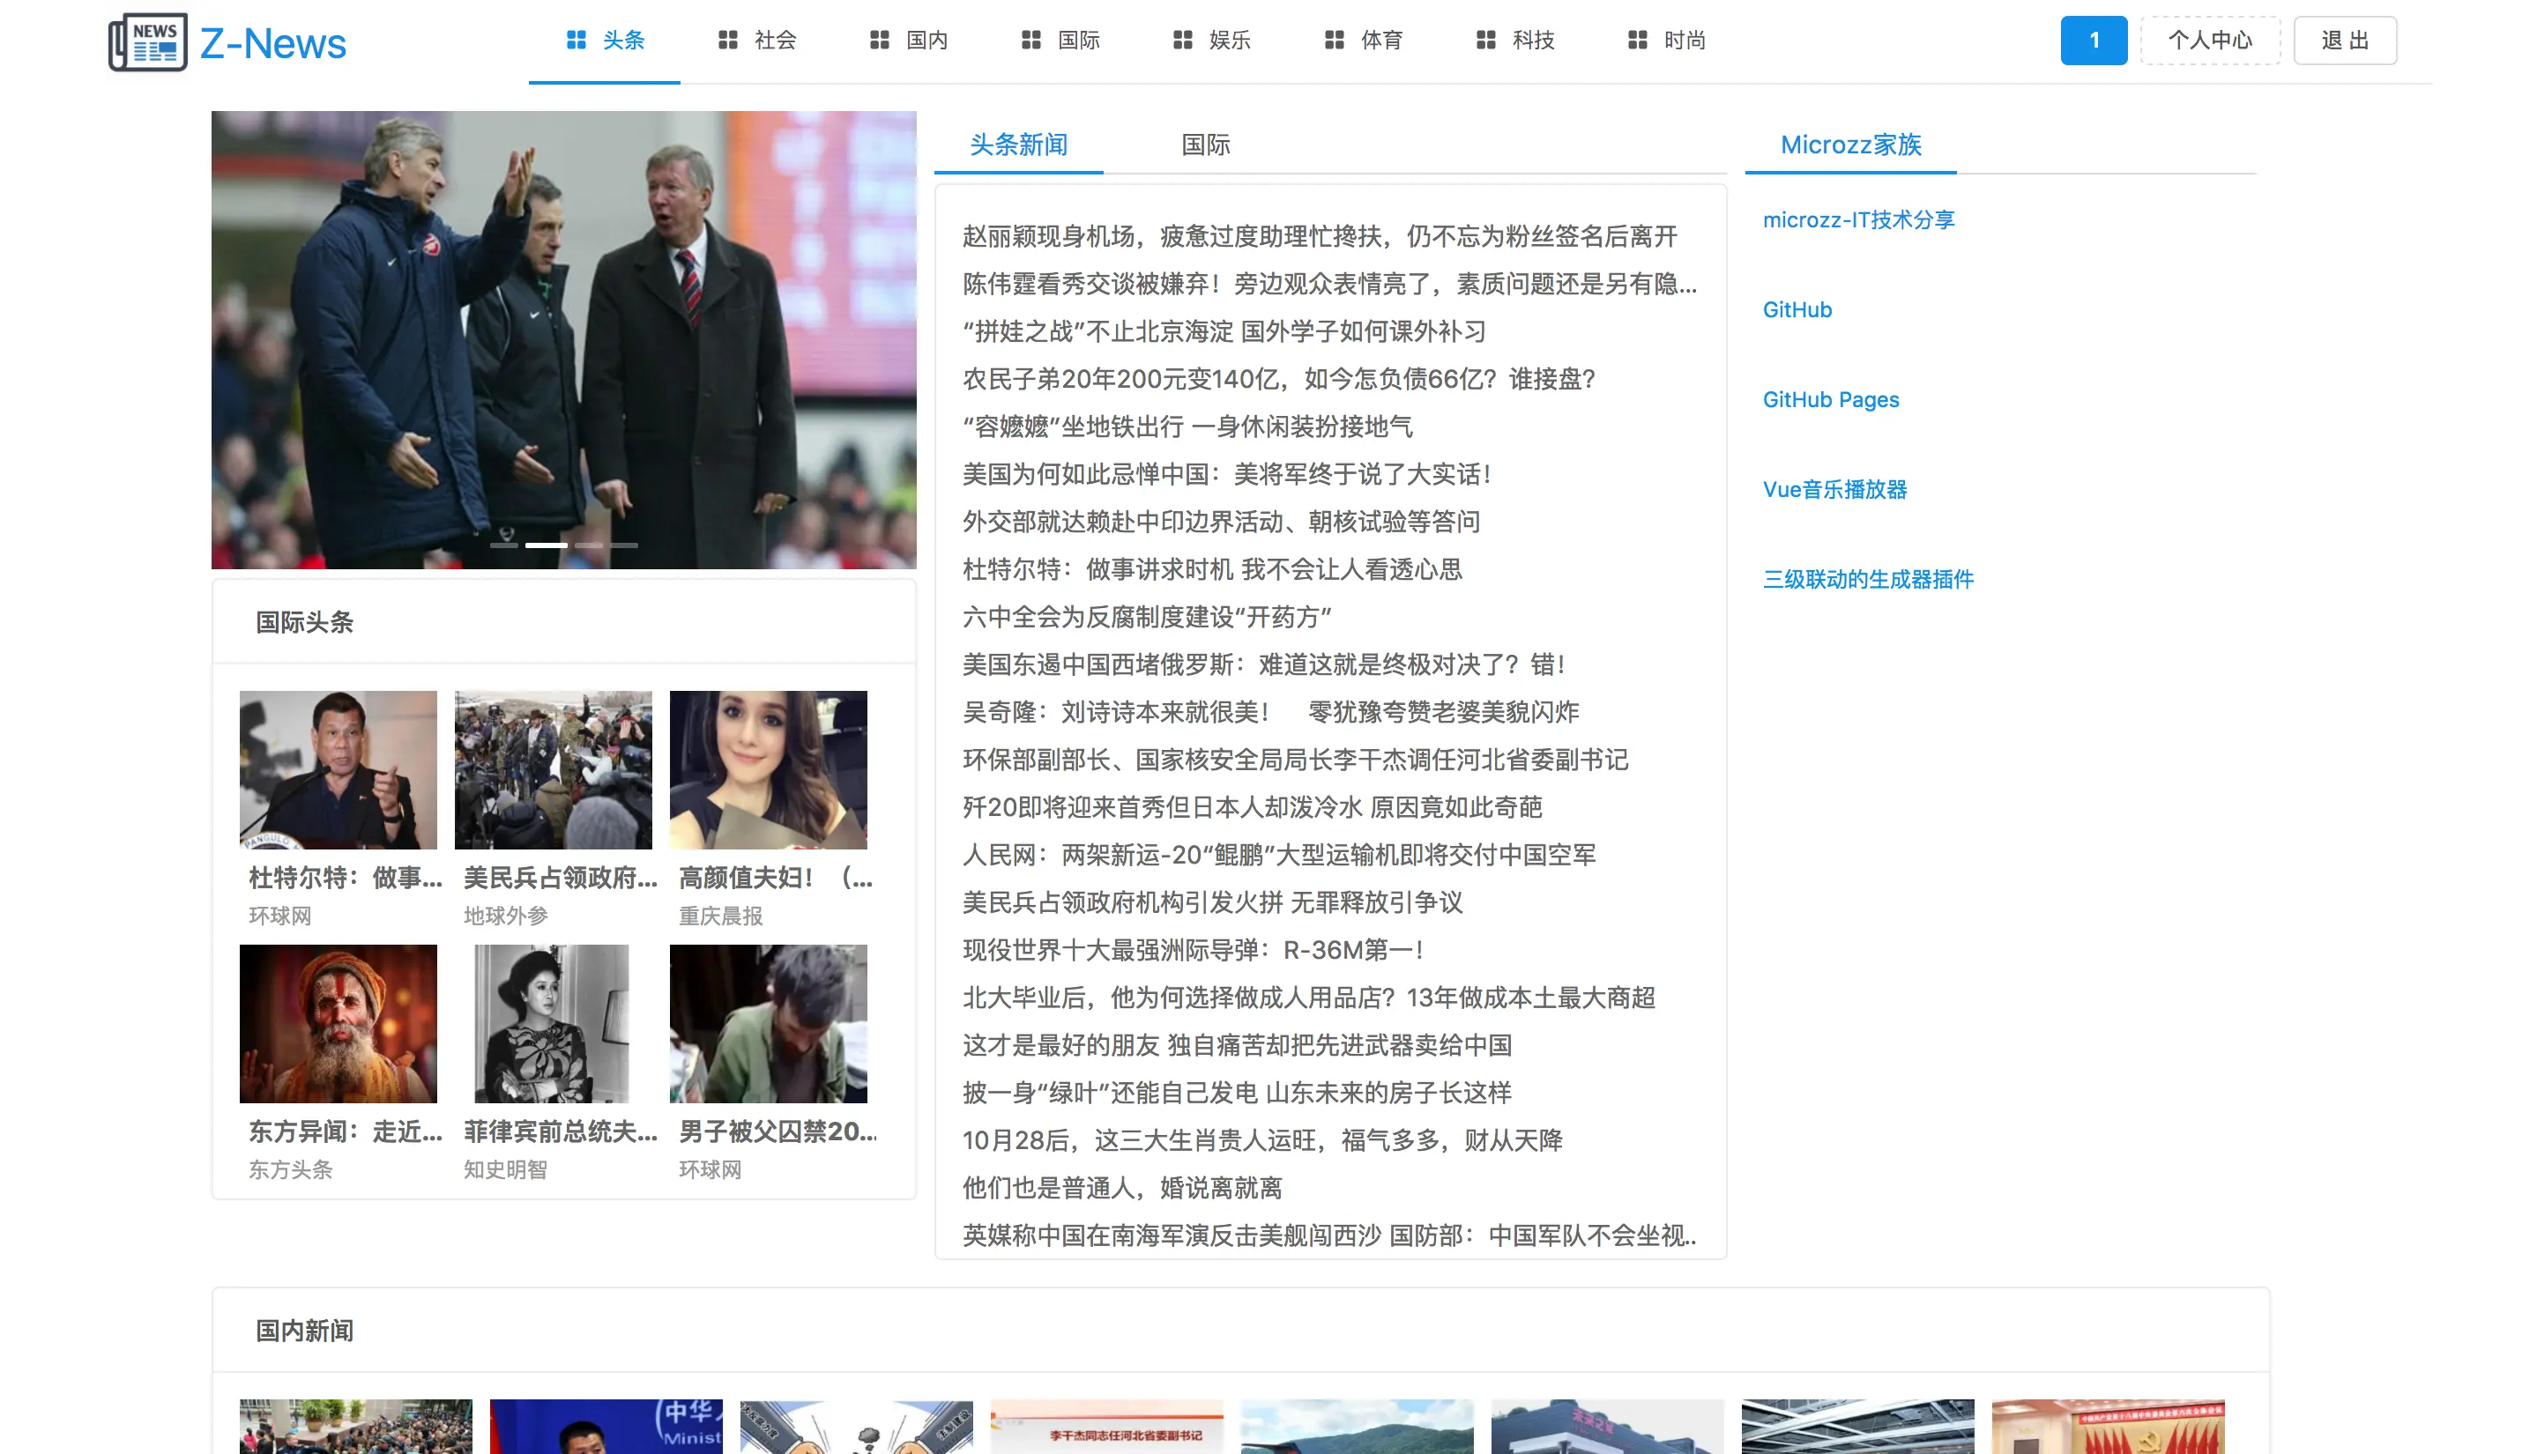This screenshot has width=2537, height=1454.
Task: Open 个人中心 personal center
Action: [x=2210, y=40]
